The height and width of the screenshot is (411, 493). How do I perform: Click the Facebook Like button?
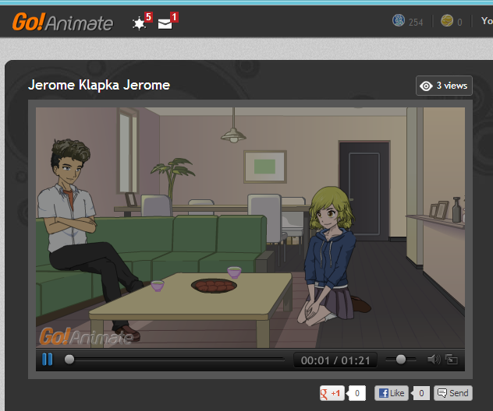pos(391,393)
